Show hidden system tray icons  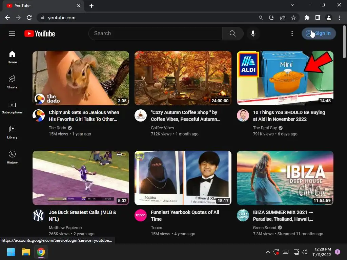268,252
